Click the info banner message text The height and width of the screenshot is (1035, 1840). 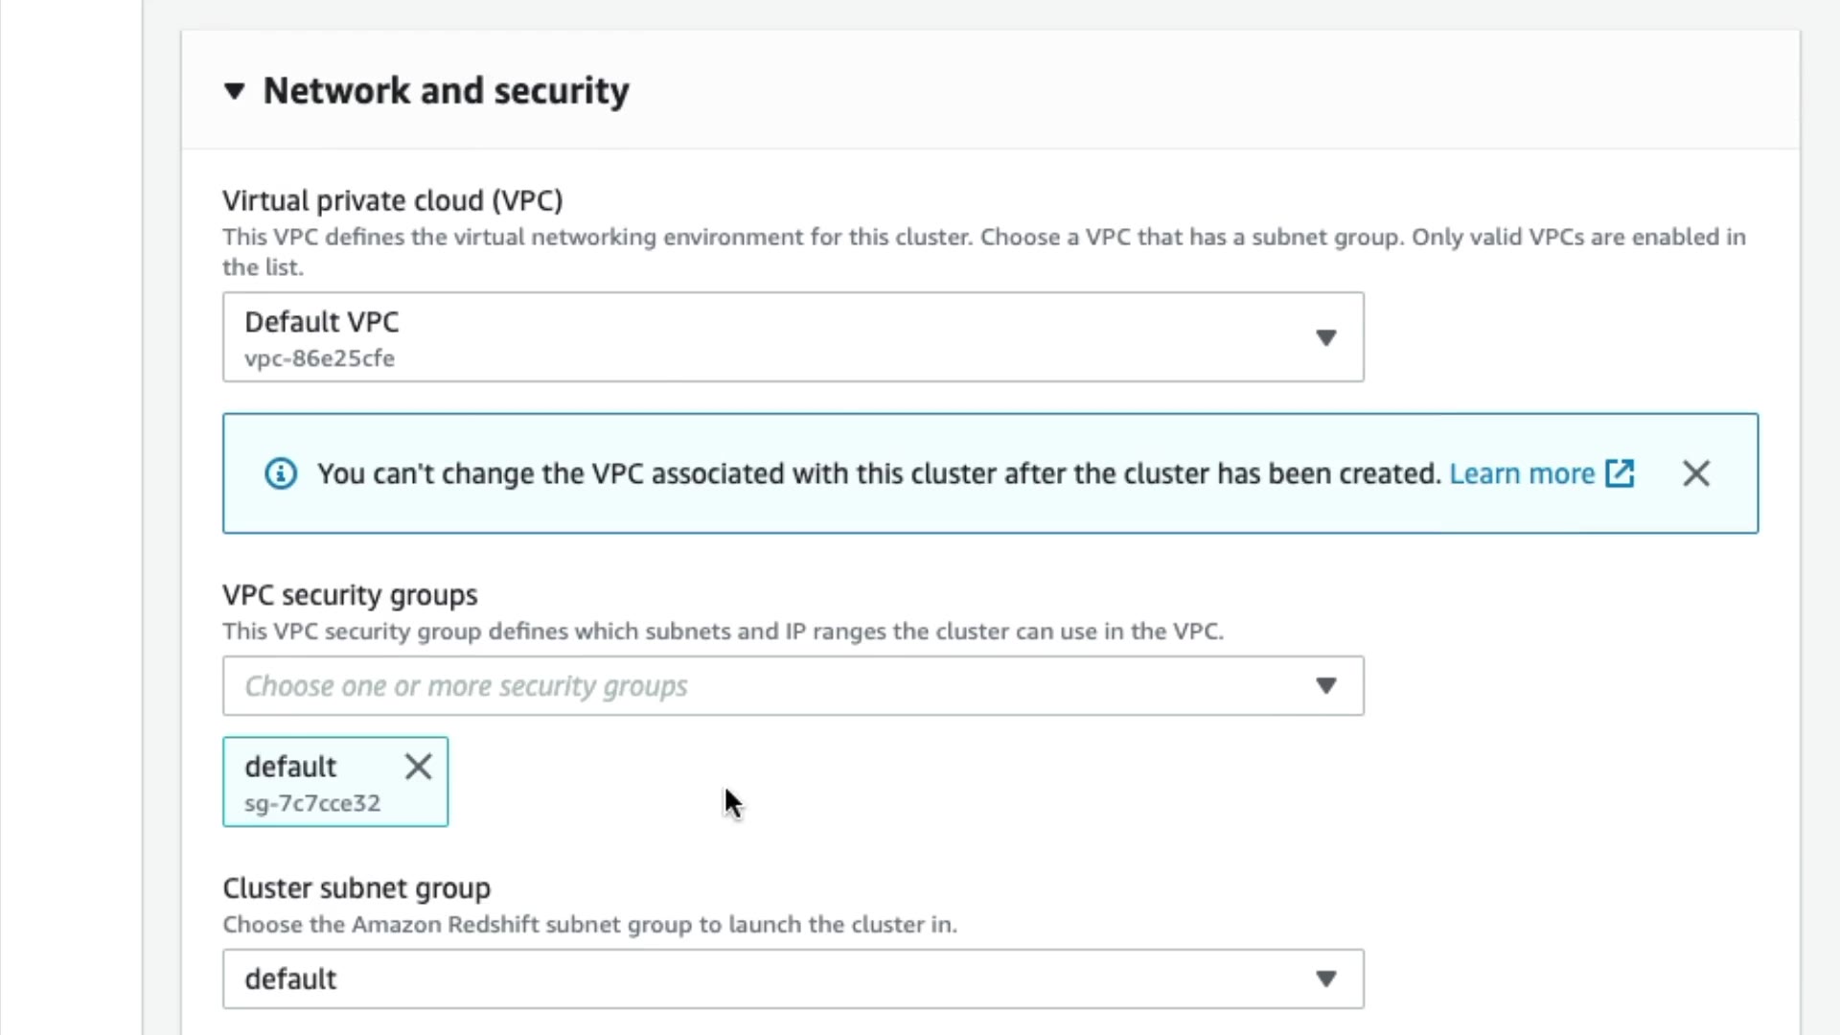click(x=878, y=473)
